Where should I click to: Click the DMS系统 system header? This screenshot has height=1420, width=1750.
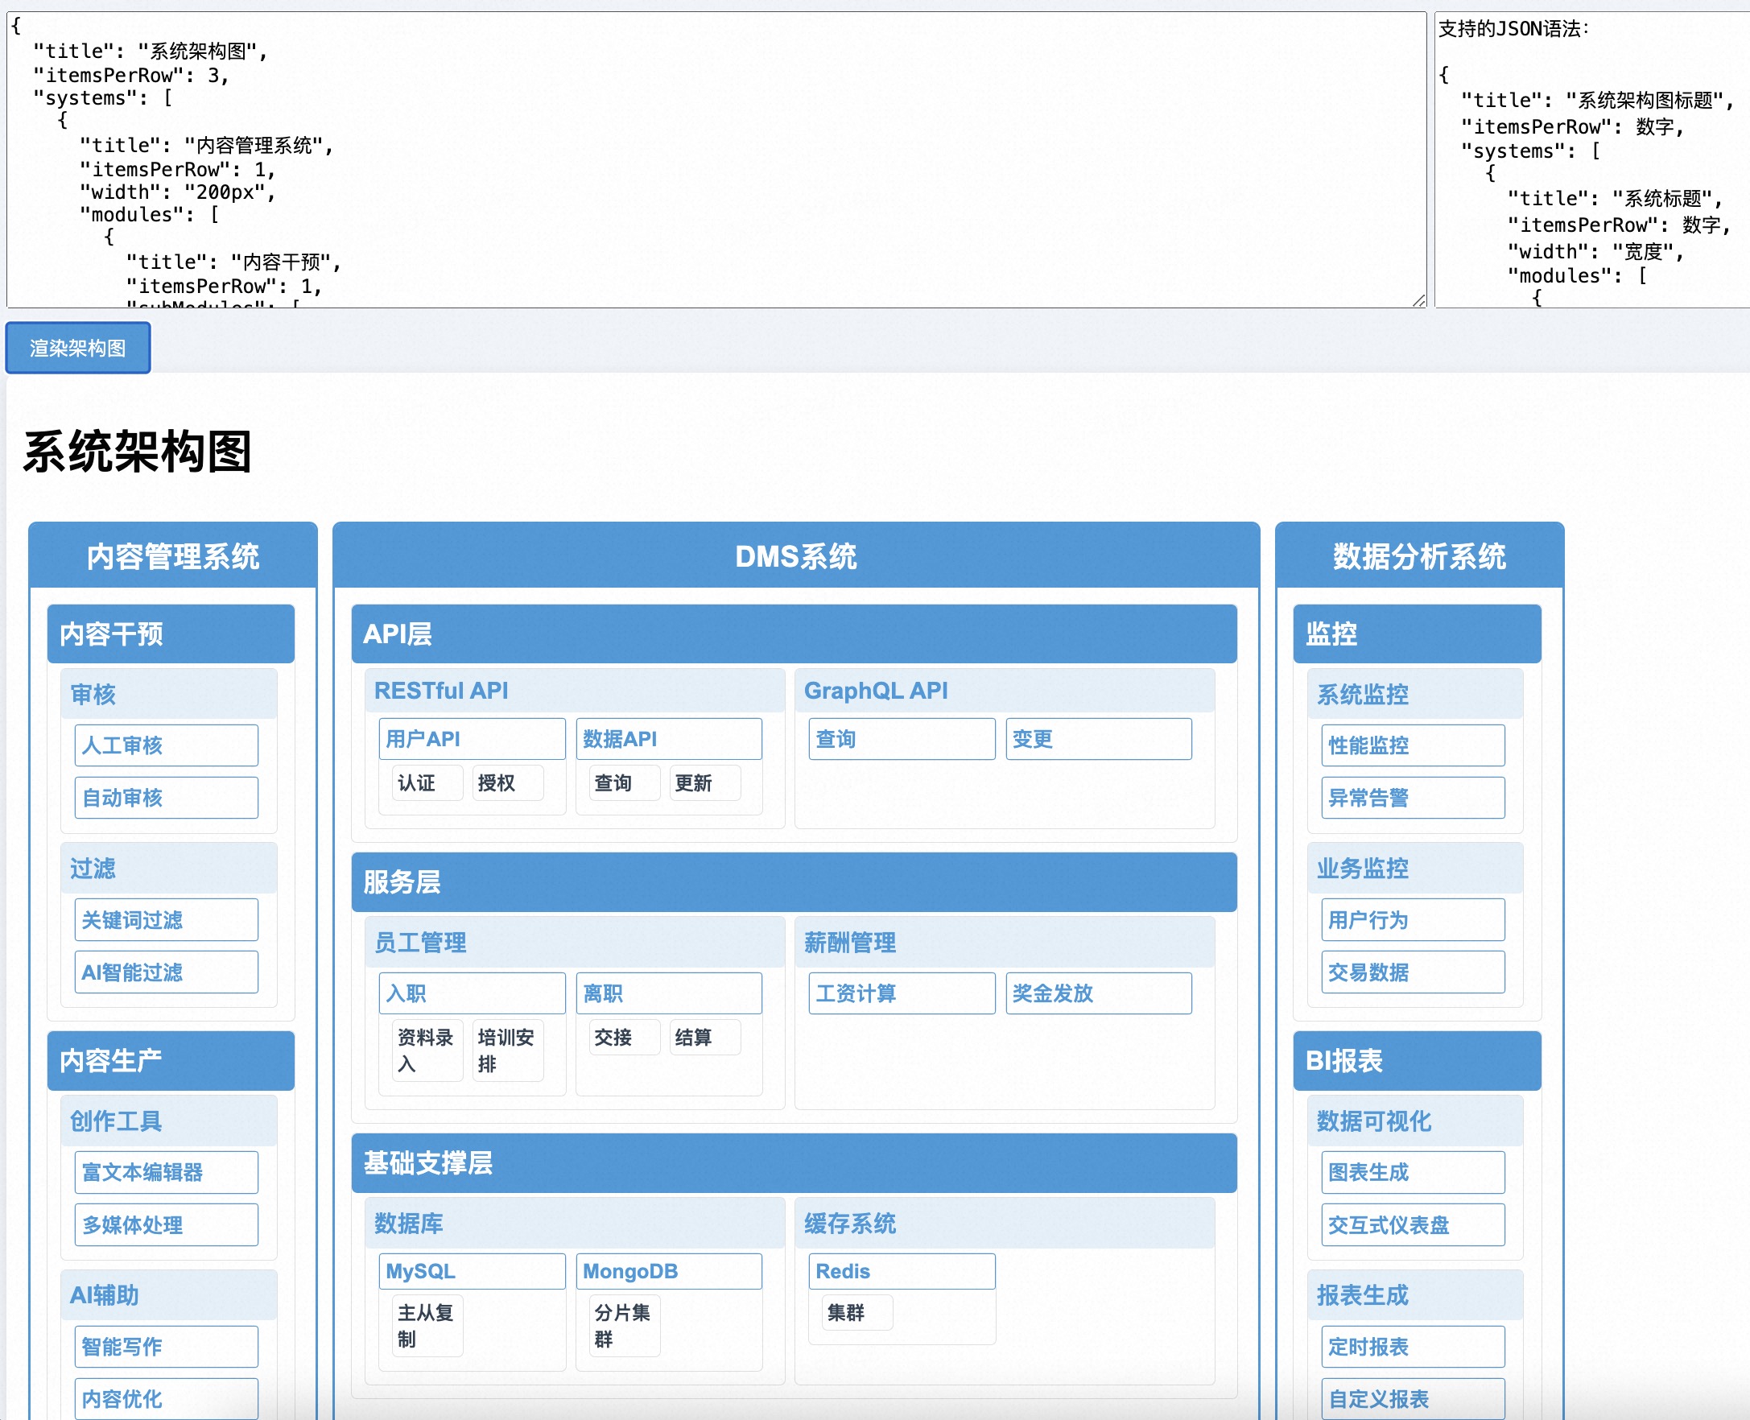[x=795, y=556]
